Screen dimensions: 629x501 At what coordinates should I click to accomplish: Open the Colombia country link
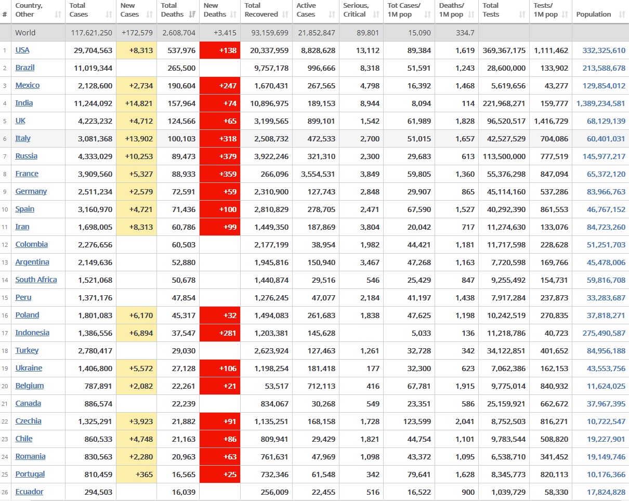[x=32, y=245]
